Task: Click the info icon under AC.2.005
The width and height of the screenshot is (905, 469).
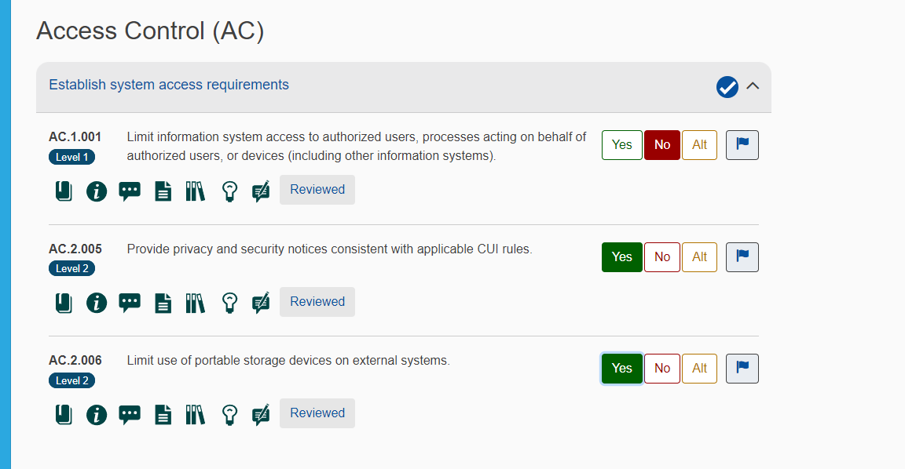Action: (x=97, y=303)
